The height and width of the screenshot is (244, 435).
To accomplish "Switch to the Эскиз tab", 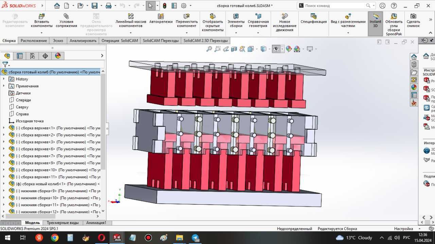I will (58, 40).
